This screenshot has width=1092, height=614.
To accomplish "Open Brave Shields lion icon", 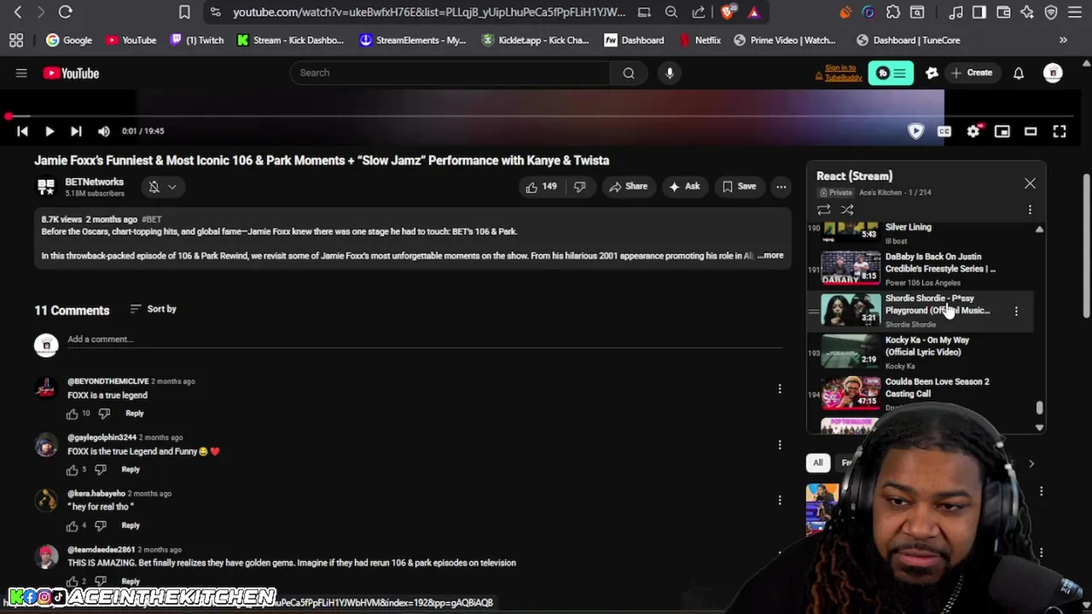I will tap(728, 12).
